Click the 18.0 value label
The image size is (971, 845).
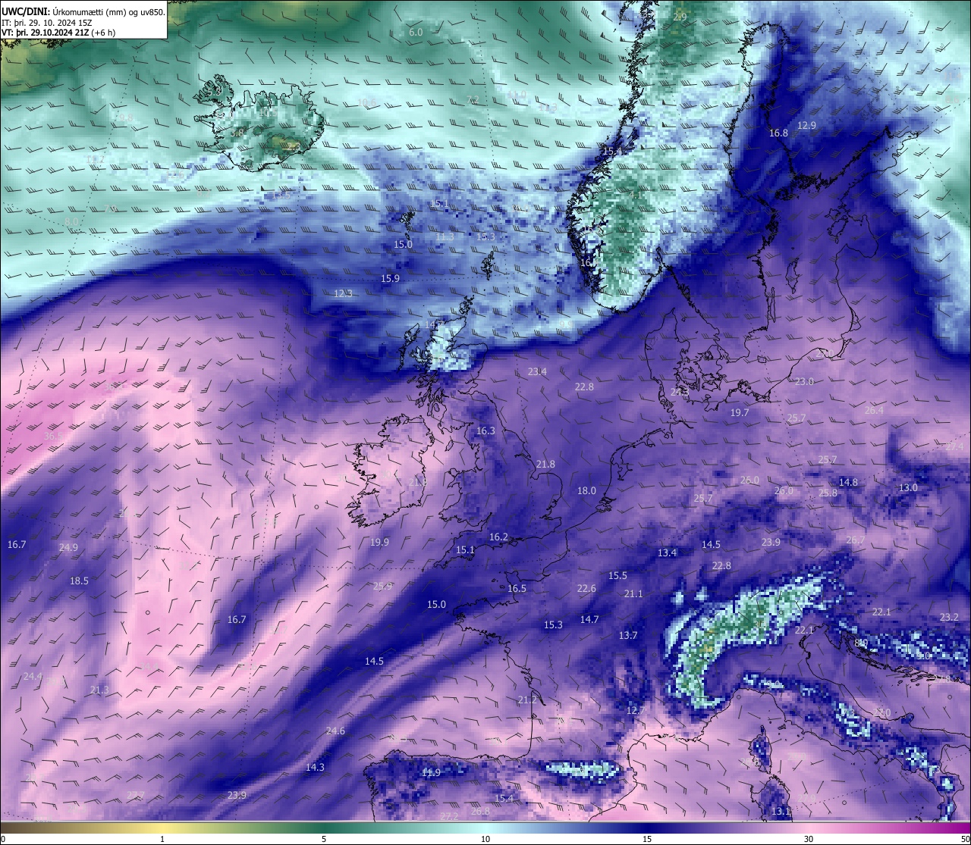pyautogui.click(x=586, y=490)
